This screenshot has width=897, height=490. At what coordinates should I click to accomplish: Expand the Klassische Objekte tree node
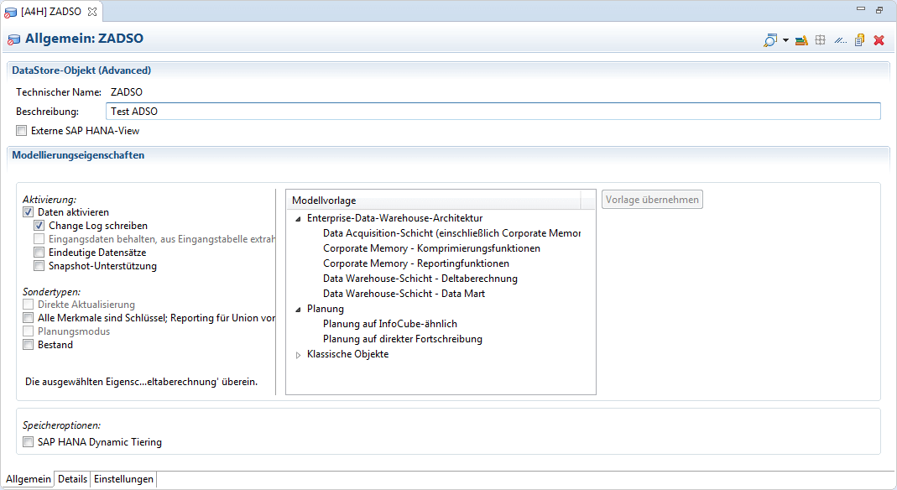tap(299, 353)
